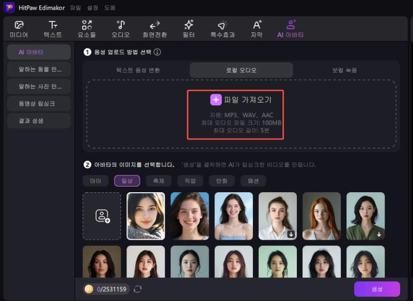Open the 오디오 audio panel
This screenshot has height=301, width=413.
(x=121, y=28)
